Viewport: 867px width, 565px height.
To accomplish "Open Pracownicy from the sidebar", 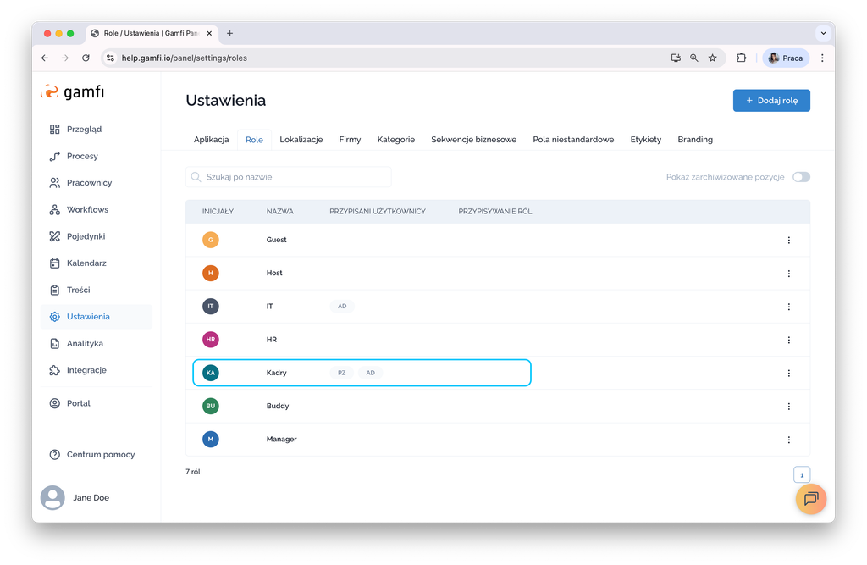I will (x=55, y=183).
